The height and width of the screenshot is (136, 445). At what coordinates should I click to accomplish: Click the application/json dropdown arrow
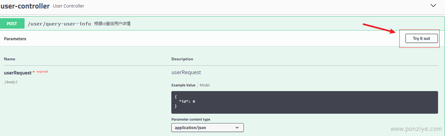[x=237, y=128]
